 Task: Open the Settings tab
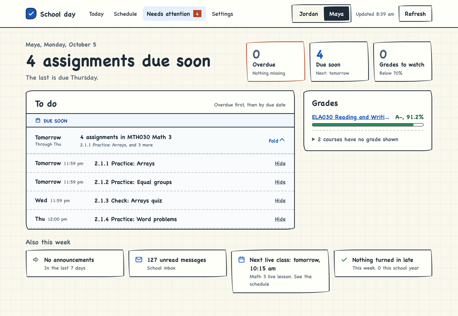coord(222,14)
